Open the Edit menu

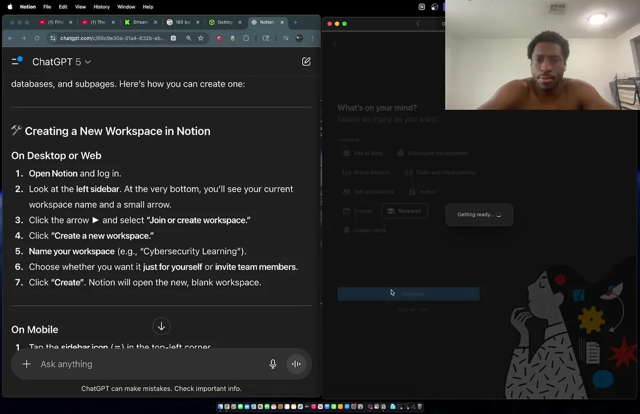click(x=63, y=6)
